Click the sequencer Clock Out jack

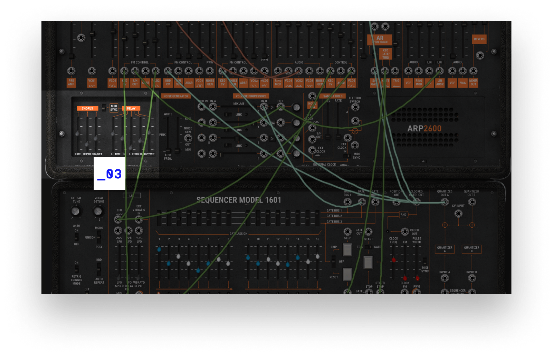(x=405, y=231)
